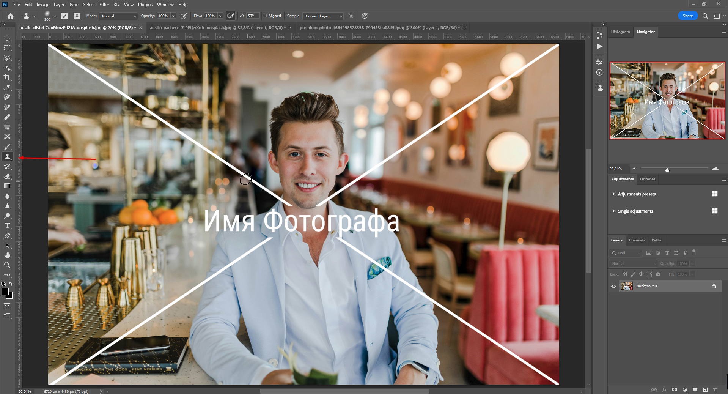728x394 pixels.
Task: Choose the Horizontal Type tool
Action: (7, 226)
